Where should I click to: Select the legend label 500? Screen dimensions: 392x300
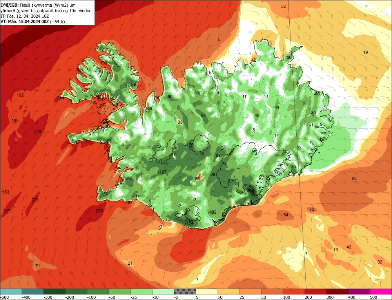[374, 297]
